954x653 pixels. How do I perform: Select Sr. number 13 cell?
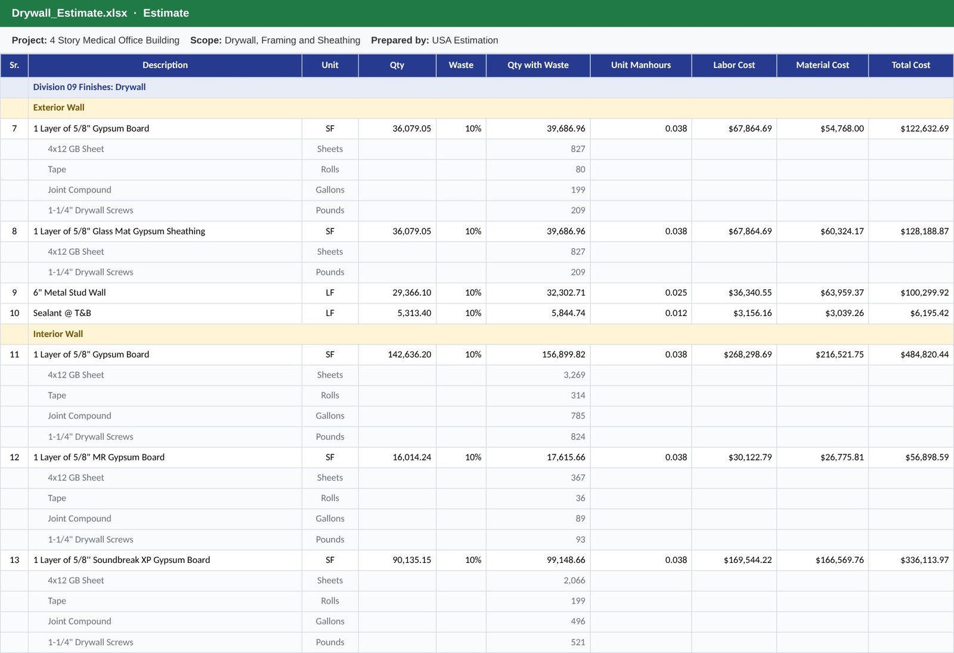[14, 560]
